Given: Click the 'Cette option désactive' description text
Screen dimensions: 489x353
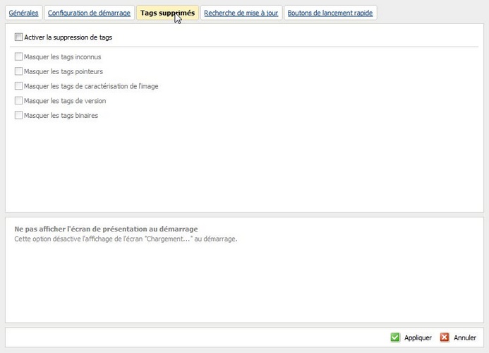Looking at the screenshot, I should coord(126,239).
